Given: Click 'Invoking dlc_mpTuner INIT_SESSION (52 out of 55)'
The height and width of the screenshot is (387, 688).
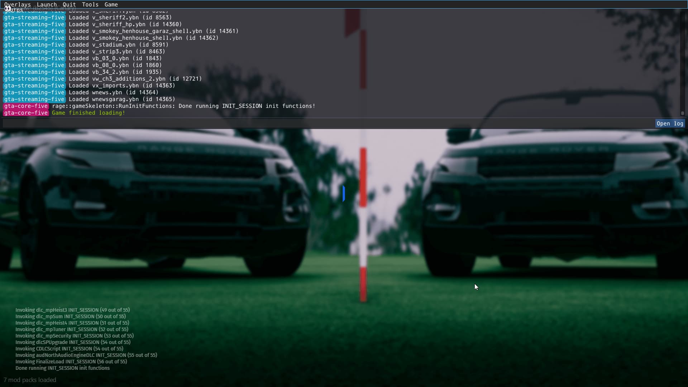Looking at the screenshot, I should (72, 329).
